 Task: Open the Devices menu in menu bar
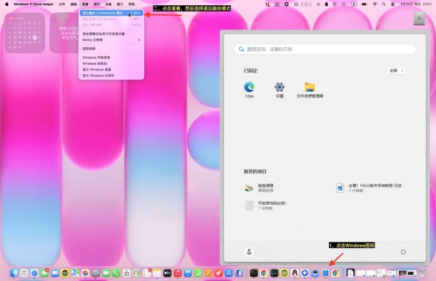[108, 4]
